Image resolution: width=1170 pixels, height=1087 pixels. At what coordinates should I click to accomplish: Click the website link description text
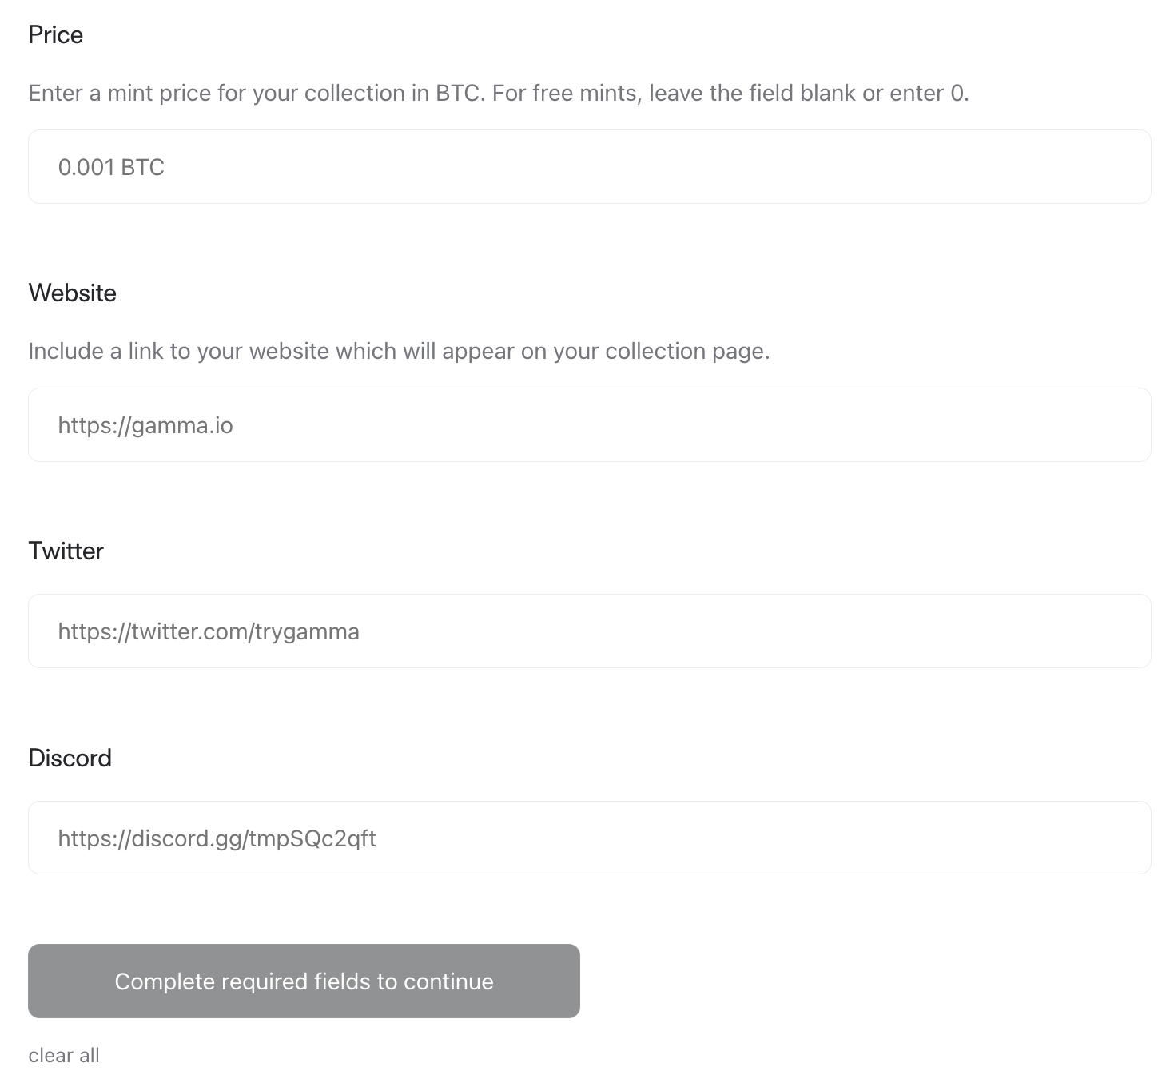pyautogui.click(x=399, y=351)
